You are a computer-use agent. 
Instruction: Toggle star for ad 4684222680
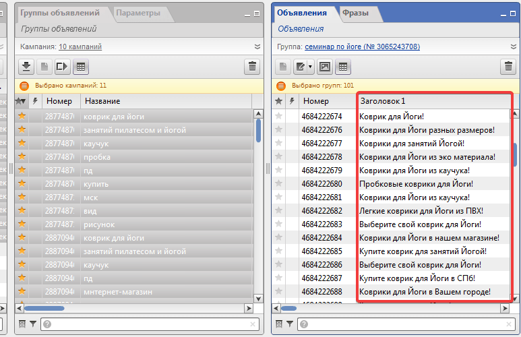(x=278, y=184)
